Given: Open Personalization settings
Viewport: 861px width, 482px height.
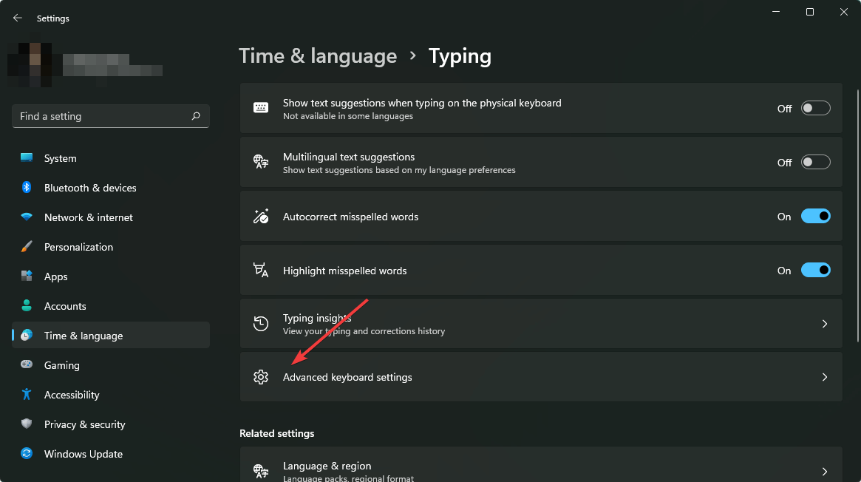Looking at the screenshot, I should [110, 247].
